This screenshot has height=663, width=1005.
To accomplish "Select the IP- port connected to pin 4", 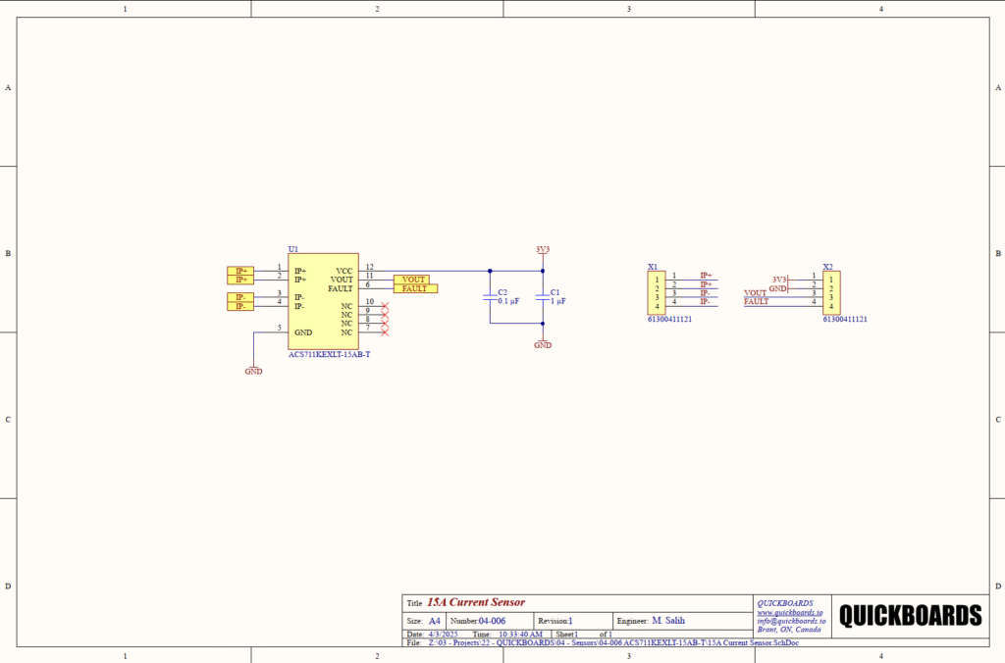I will 239,306.
